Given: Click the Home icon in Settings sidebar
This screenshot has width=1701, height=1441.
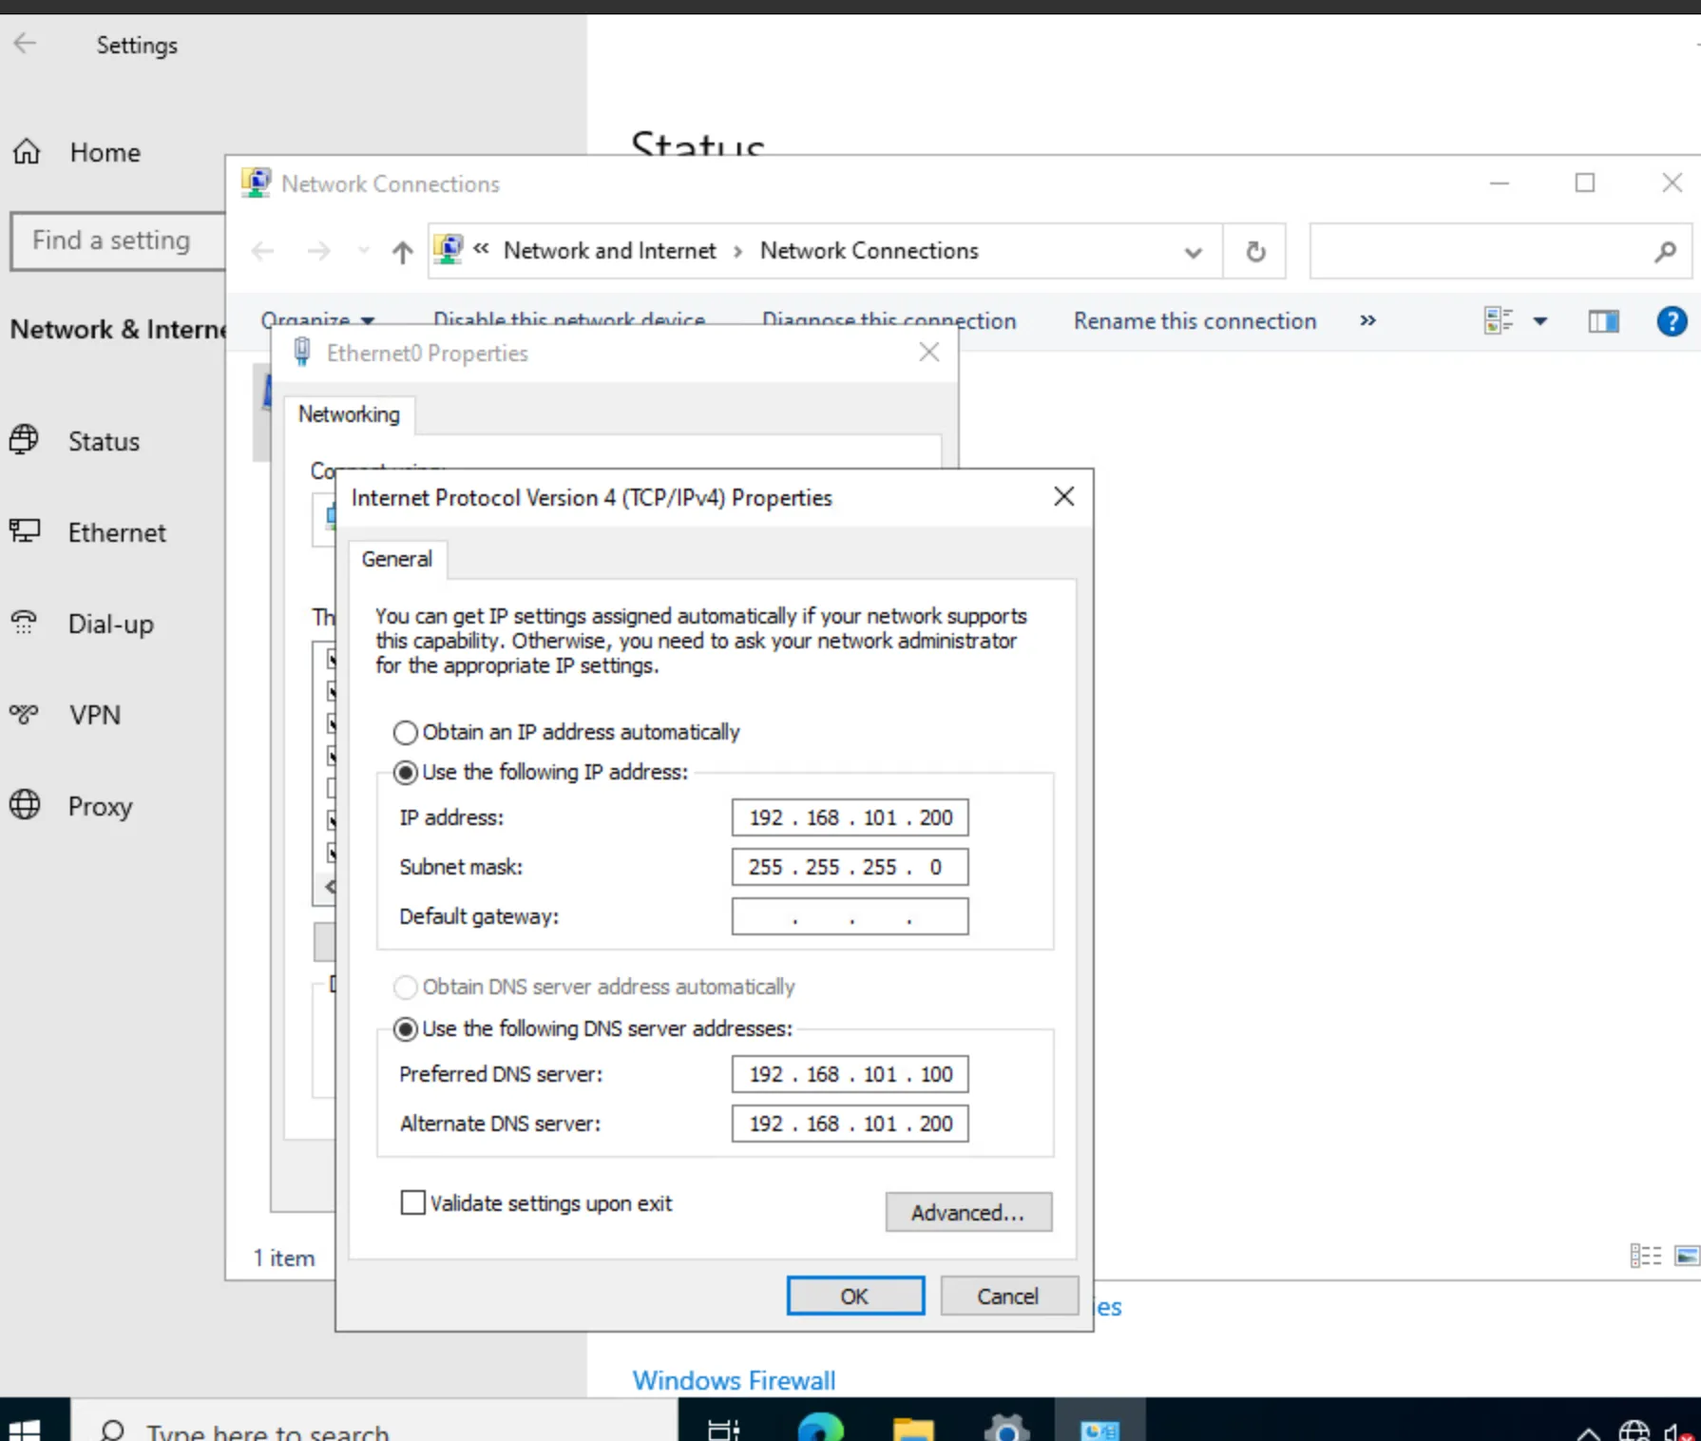Looking at the screenshot, I should coord(27,152).
